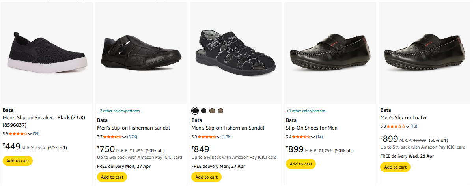This screenshot has height=188, width=474.
Task: Open the "+1 other color/pattern" link
Action: point(306,111)
